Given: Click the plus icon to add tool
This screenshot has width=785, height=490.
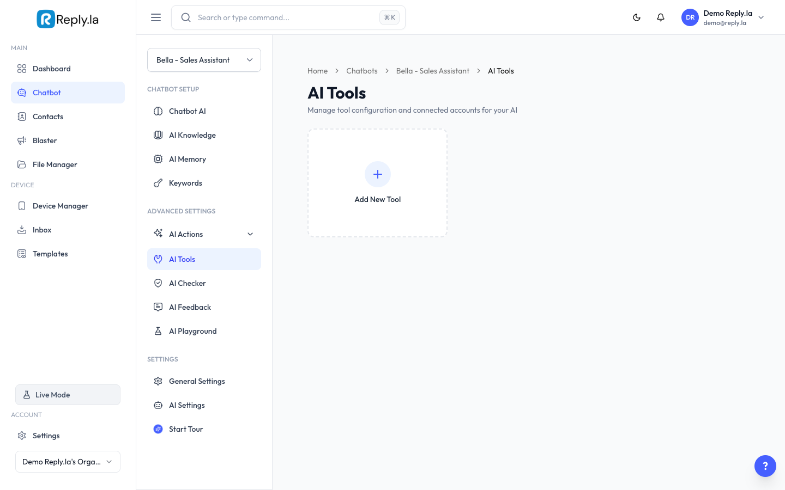Looking at the screenshot, I should click(378, 174).
